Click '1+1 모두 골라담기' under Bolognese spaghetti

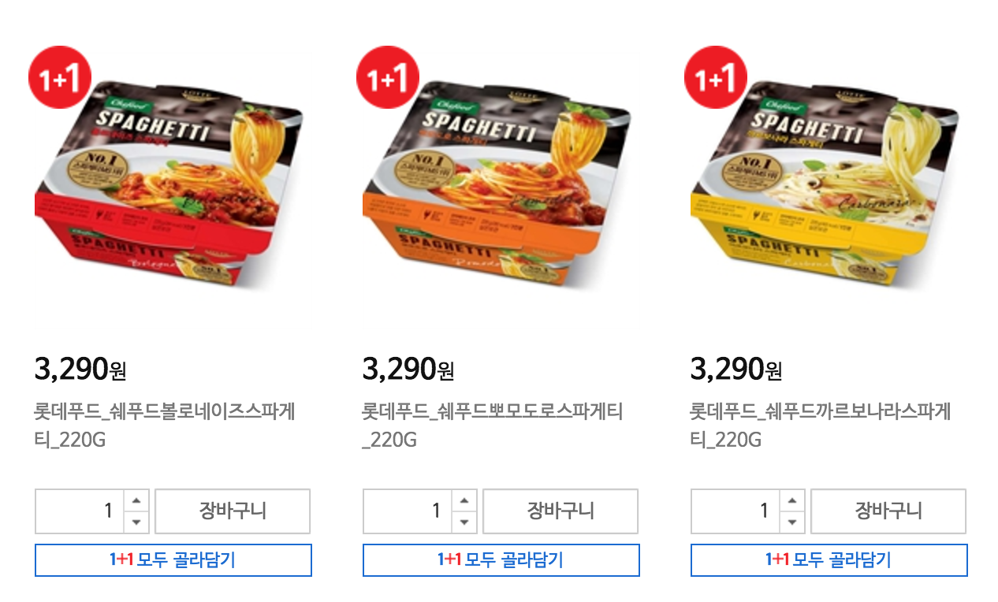click(x=173, y=560)
